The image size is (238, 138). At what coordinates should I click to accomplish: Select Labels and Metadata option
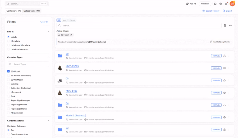click(8, 45)
